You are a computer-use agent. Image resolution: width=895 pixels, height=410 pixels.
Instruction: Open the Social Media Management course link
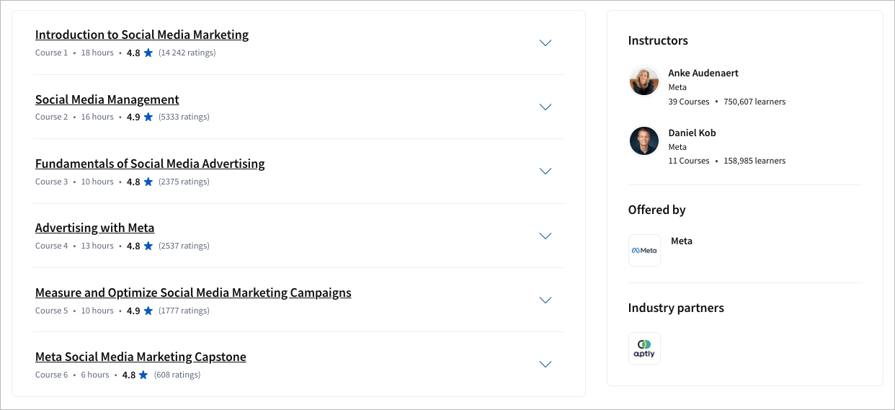(107, 99)
